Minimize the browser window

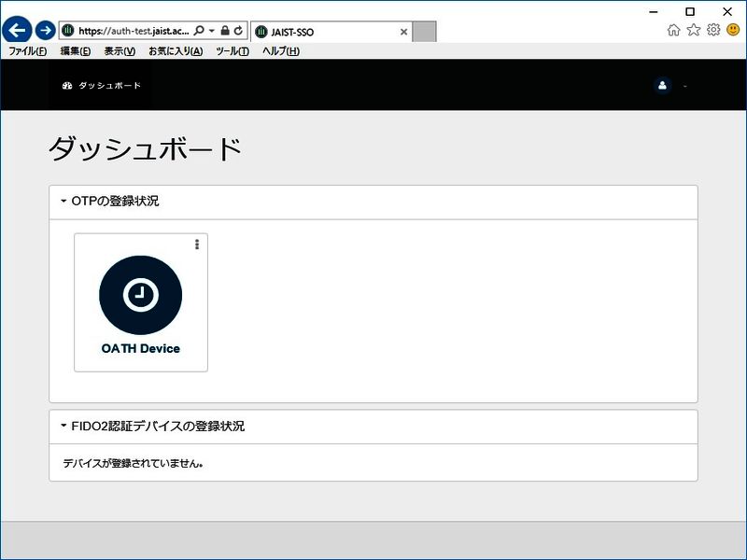[654, 11]
